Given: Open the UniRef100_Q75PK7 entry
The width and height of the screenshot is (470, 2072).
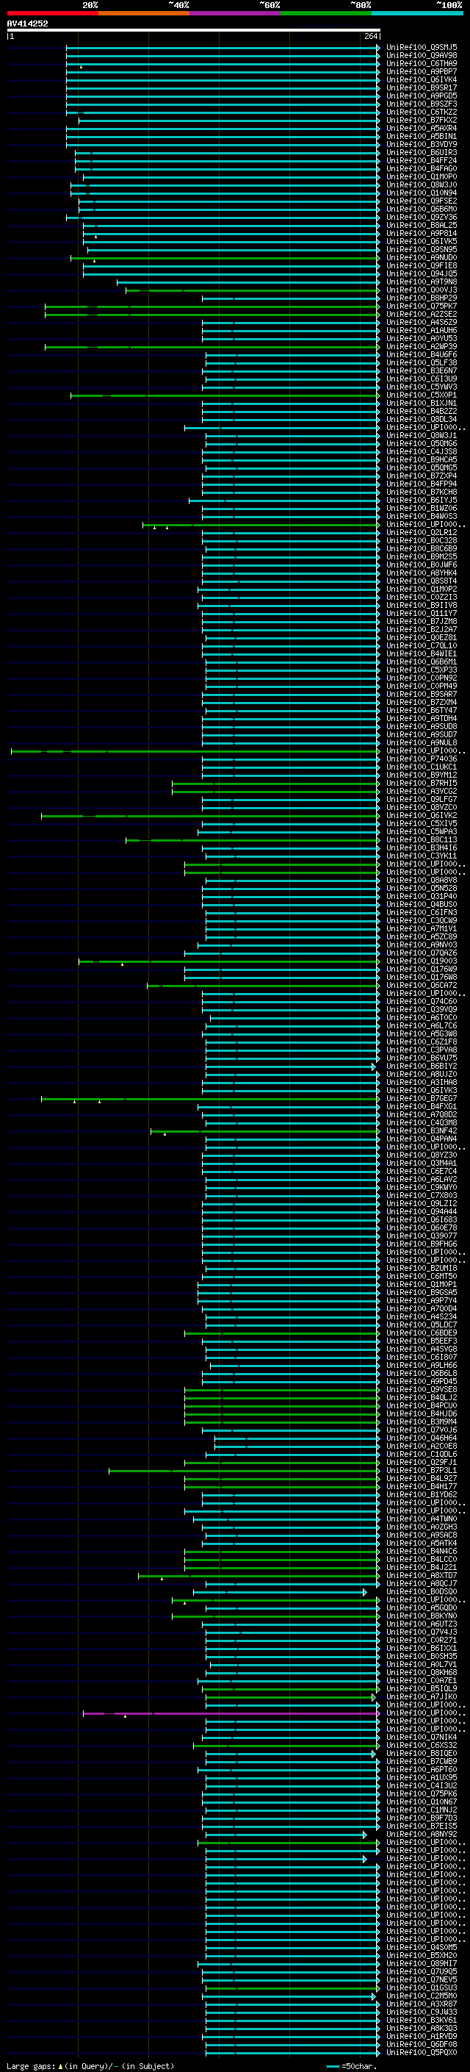Looking at the screenshot, I should (422, 307).
